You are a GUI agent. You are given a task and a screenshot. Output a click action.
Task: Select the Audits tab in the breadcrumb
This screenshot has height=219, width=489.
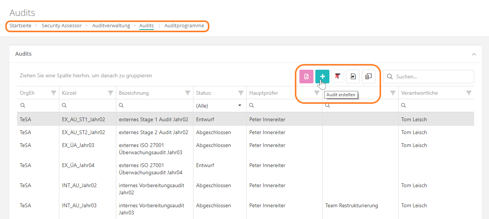pos(146,26)
